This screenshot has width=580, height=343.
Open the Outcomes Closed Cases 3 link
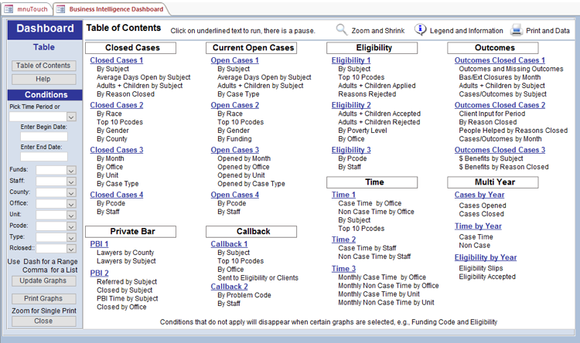[x=500, y=150]
